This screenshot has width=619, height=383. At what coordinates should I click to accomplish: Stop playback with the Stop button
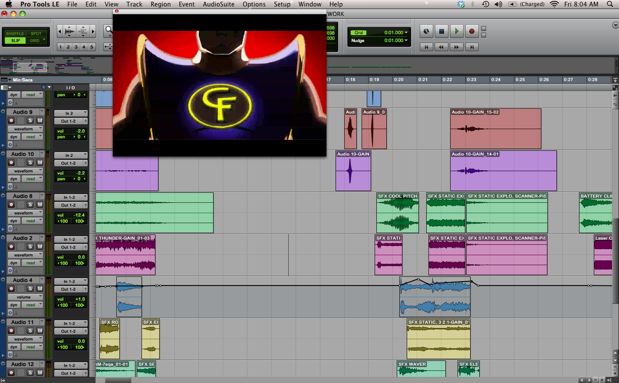point(441,31)
